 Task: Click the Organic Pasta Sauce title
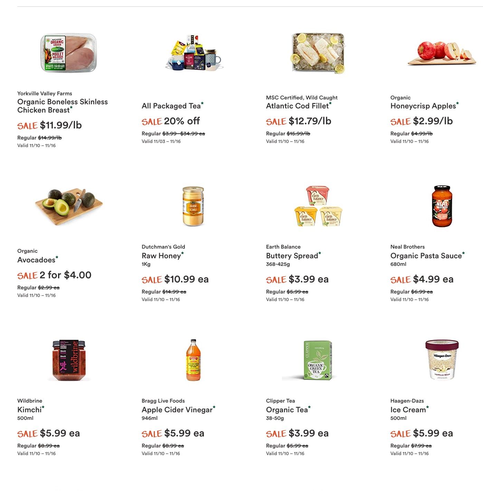pyautogui.click(x=426, y=256)
